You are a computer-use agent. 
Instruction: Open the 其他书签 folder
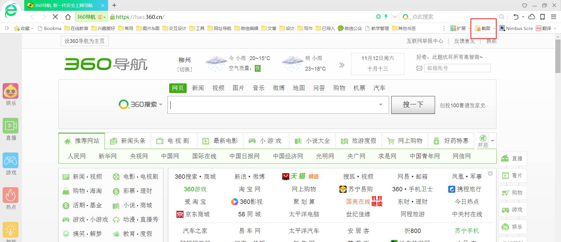click(404, 28)
